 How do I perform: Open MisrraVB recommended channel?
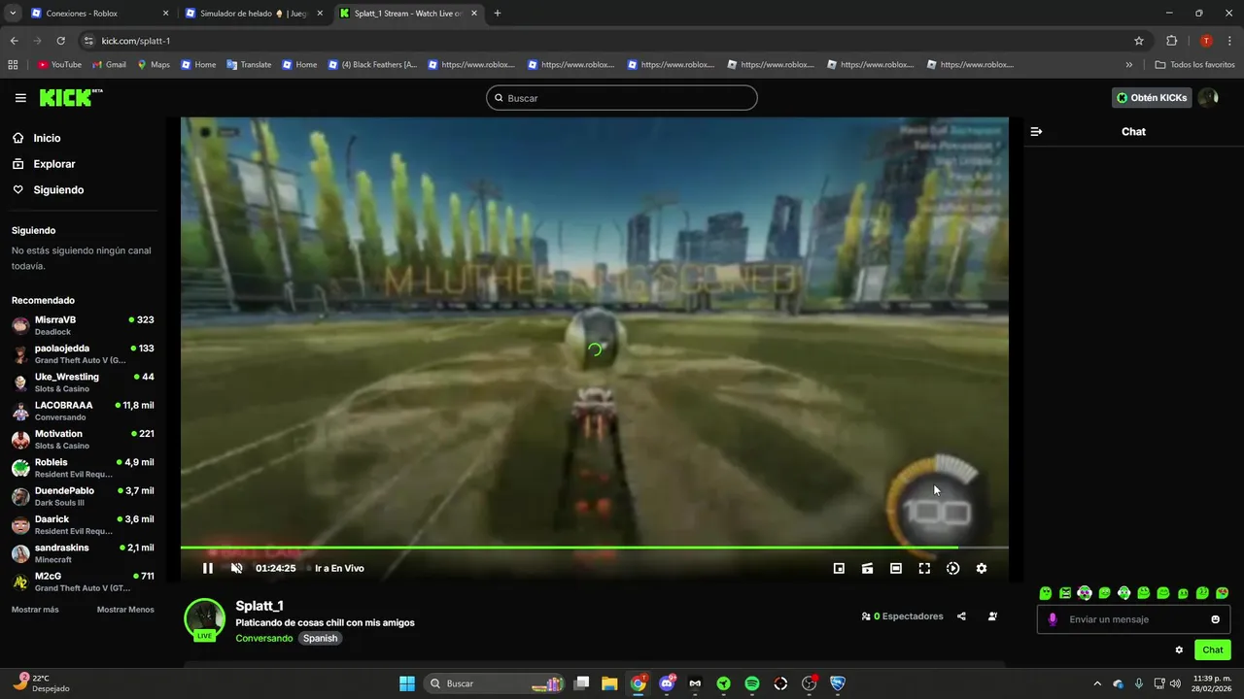pos(83,325)
